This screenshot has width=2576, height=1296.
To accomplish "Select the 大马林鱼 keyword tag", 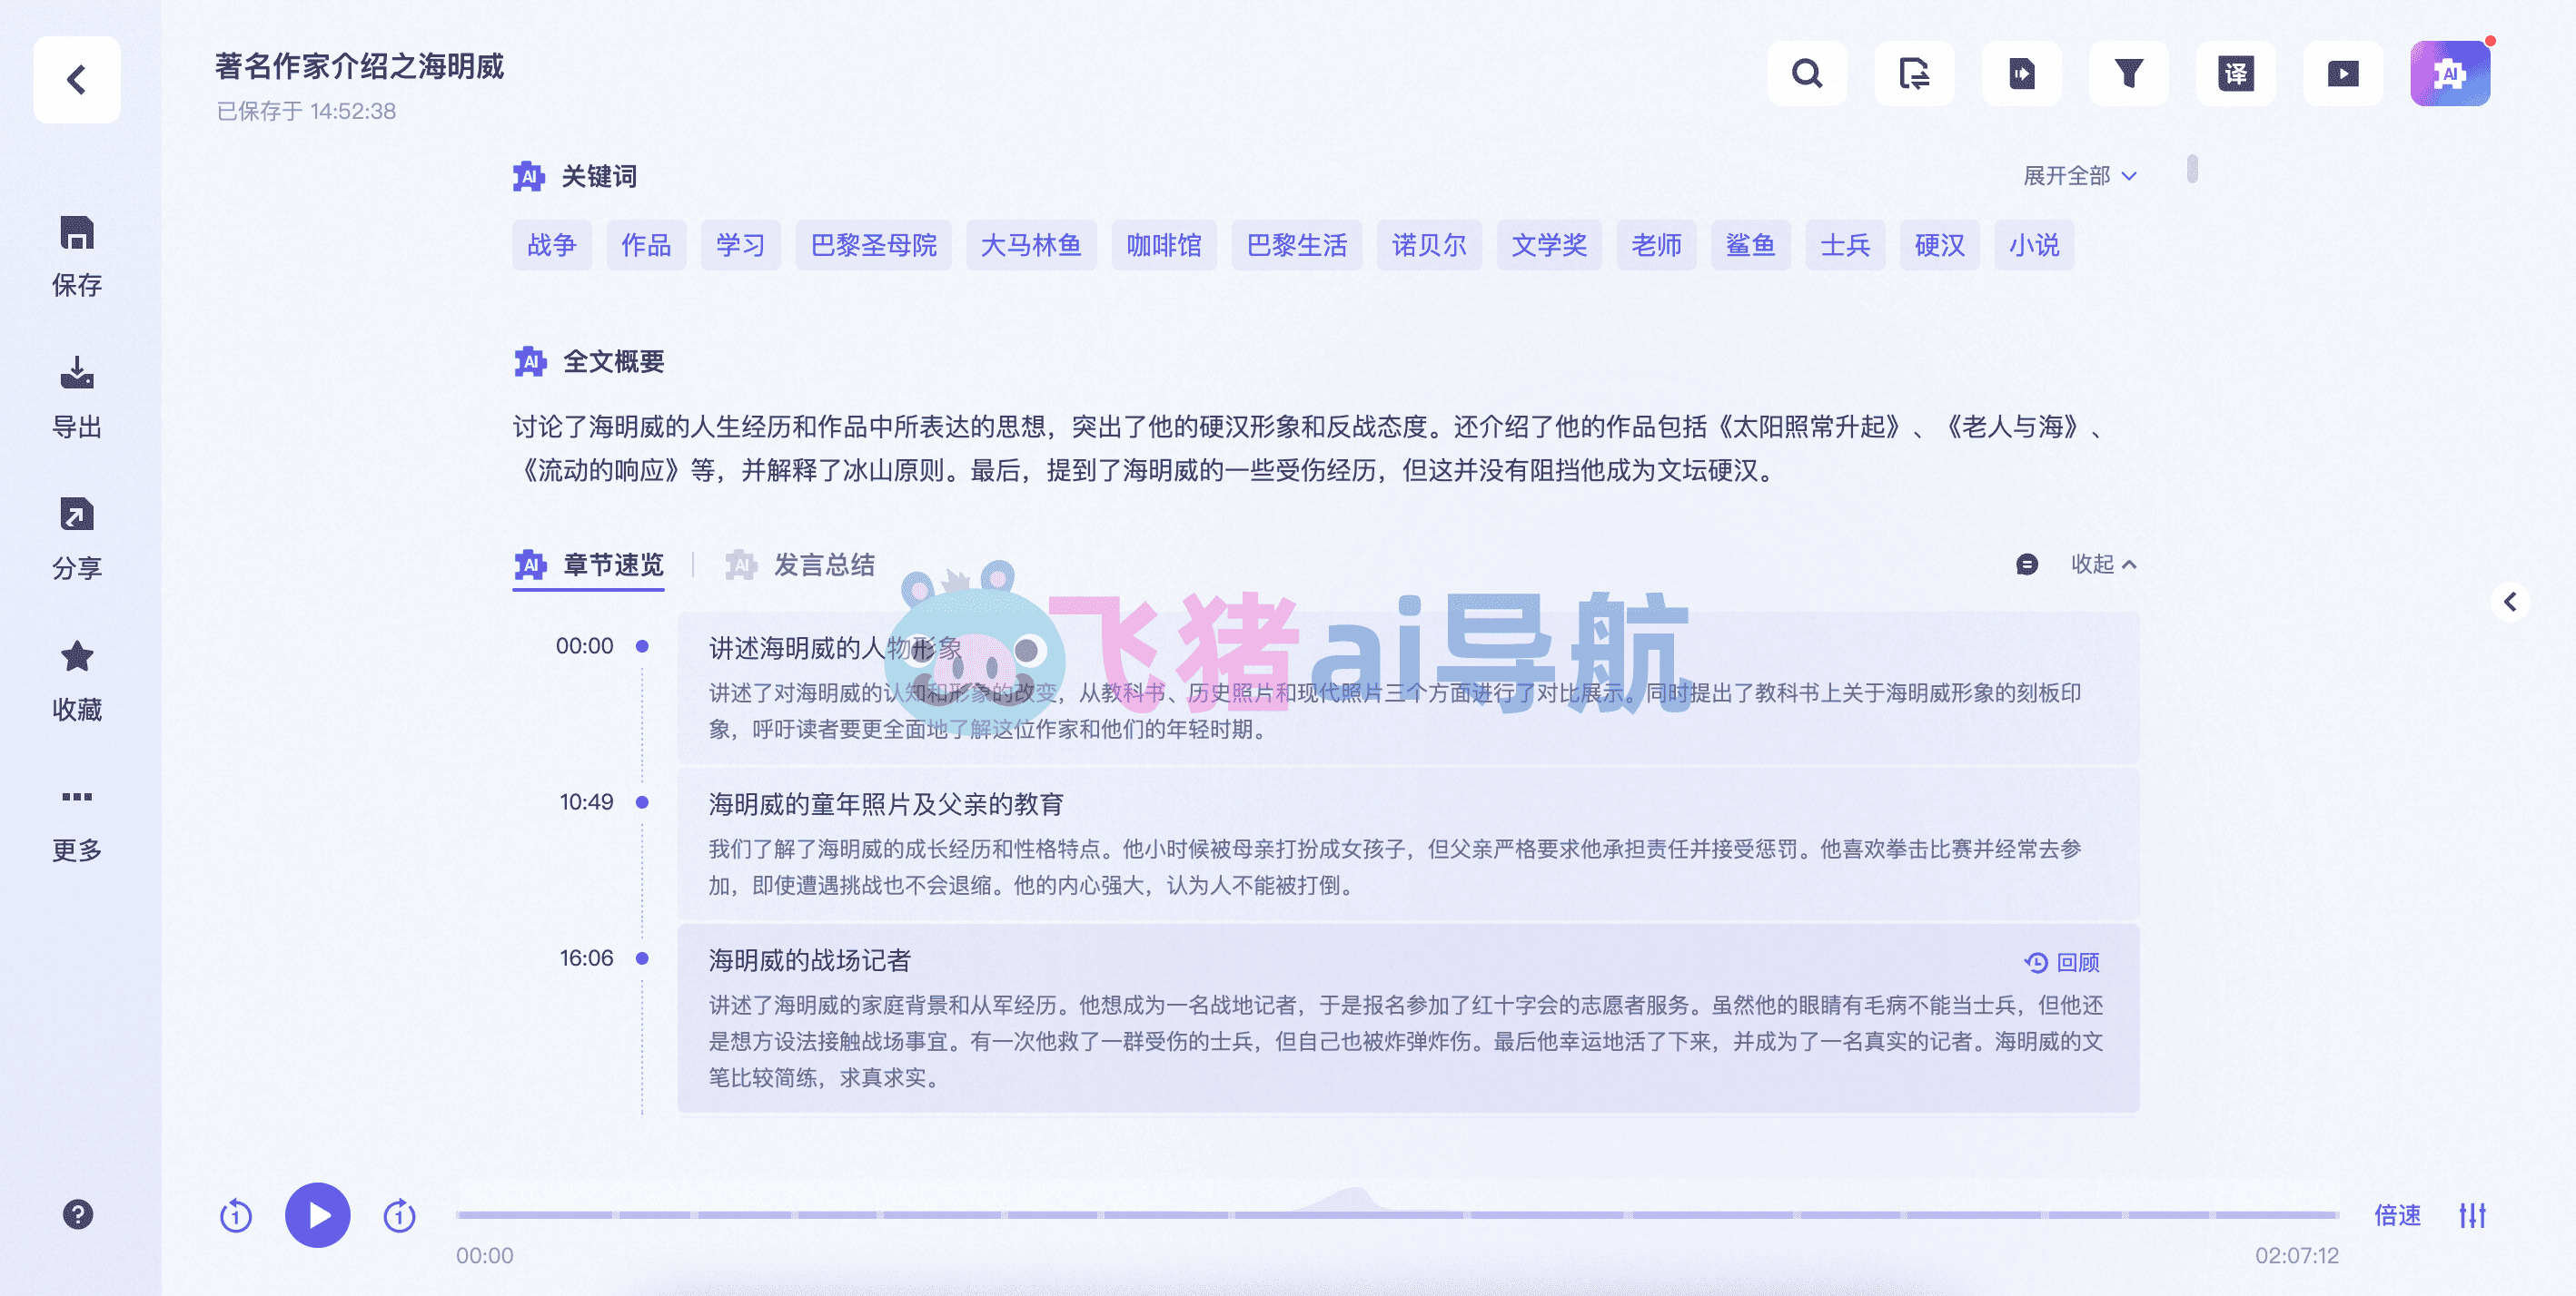I will coord(1031,245).
